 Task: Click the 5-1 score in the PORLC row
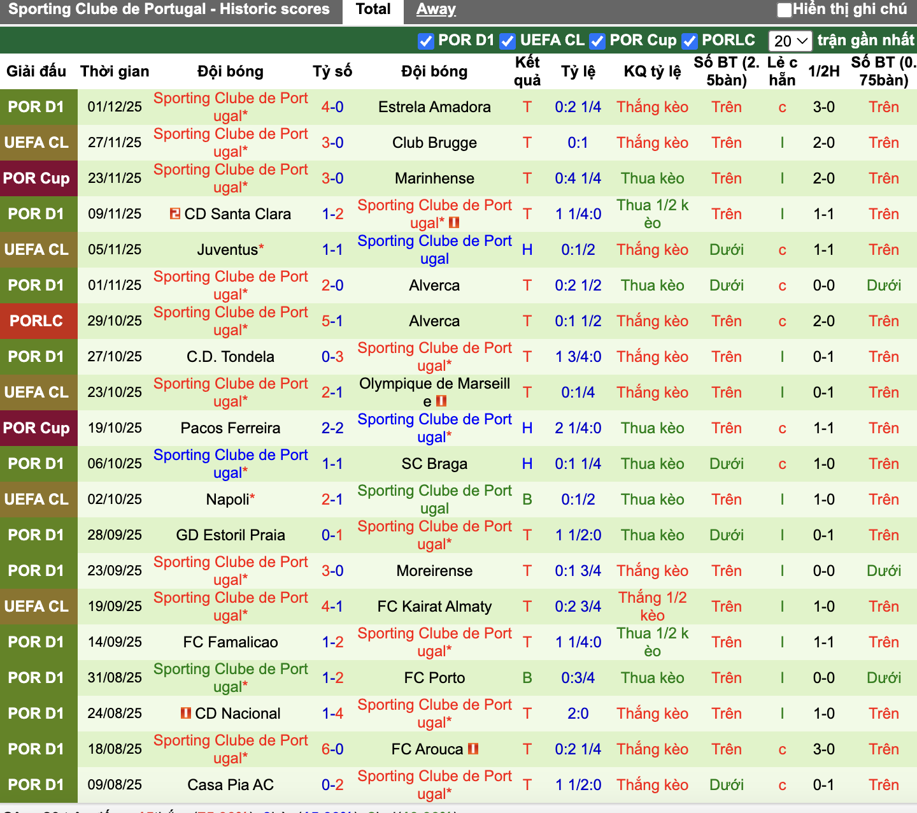click(x=332, y=321)
